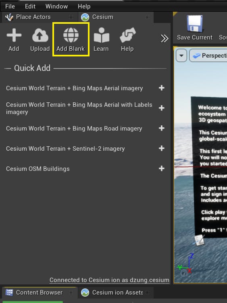Viewport: 227px width, 303px height.
Task: Click the Add Blank globe icon
Action: (x=71, y=35)
